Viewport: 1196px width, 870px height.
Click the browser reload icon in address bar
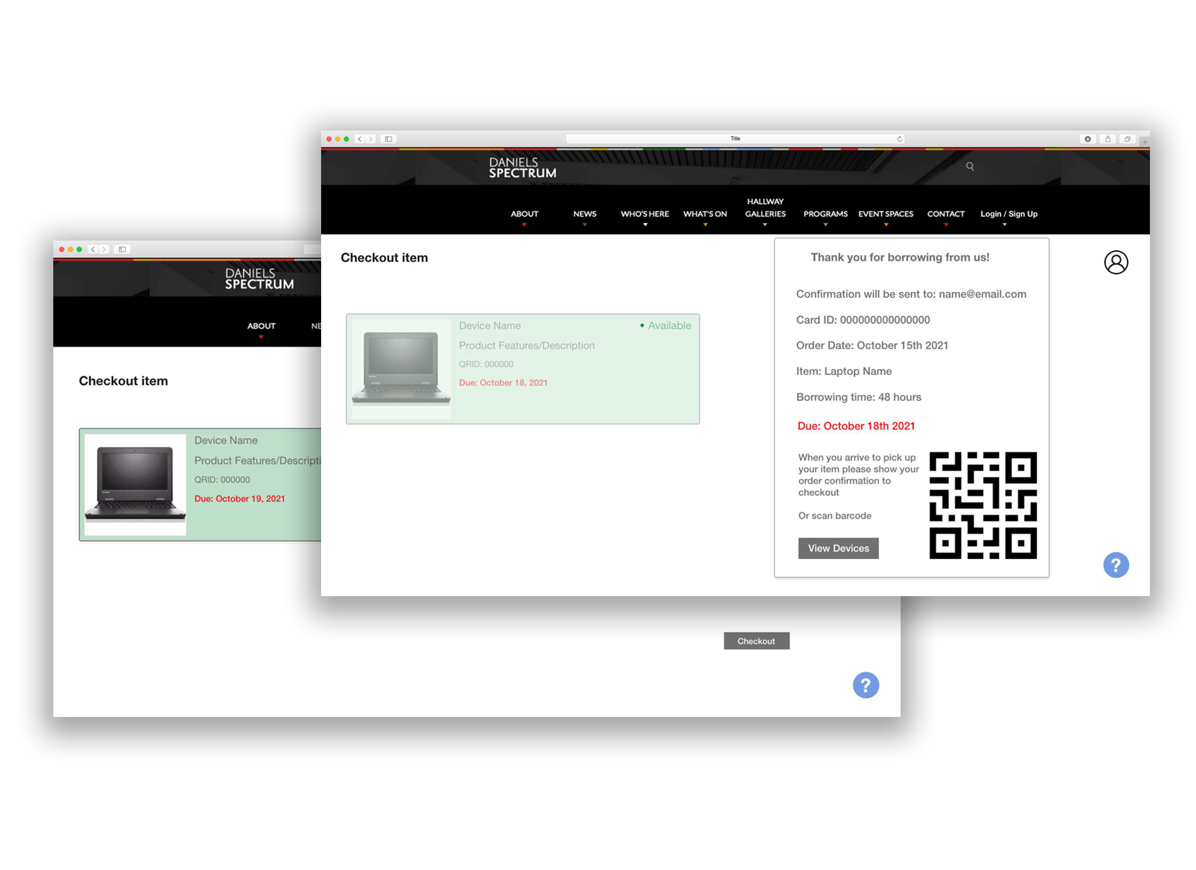(x=899, y=139)
